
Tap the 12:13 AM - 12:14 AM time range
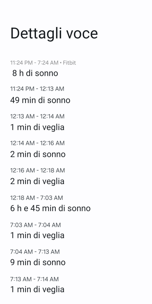(x=37, y=116)
